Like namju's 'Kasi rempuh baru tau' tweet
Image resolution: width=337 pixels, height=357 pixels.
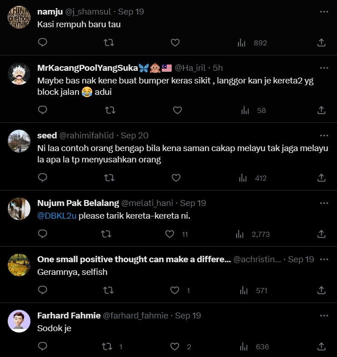click(x=175, y=43)
